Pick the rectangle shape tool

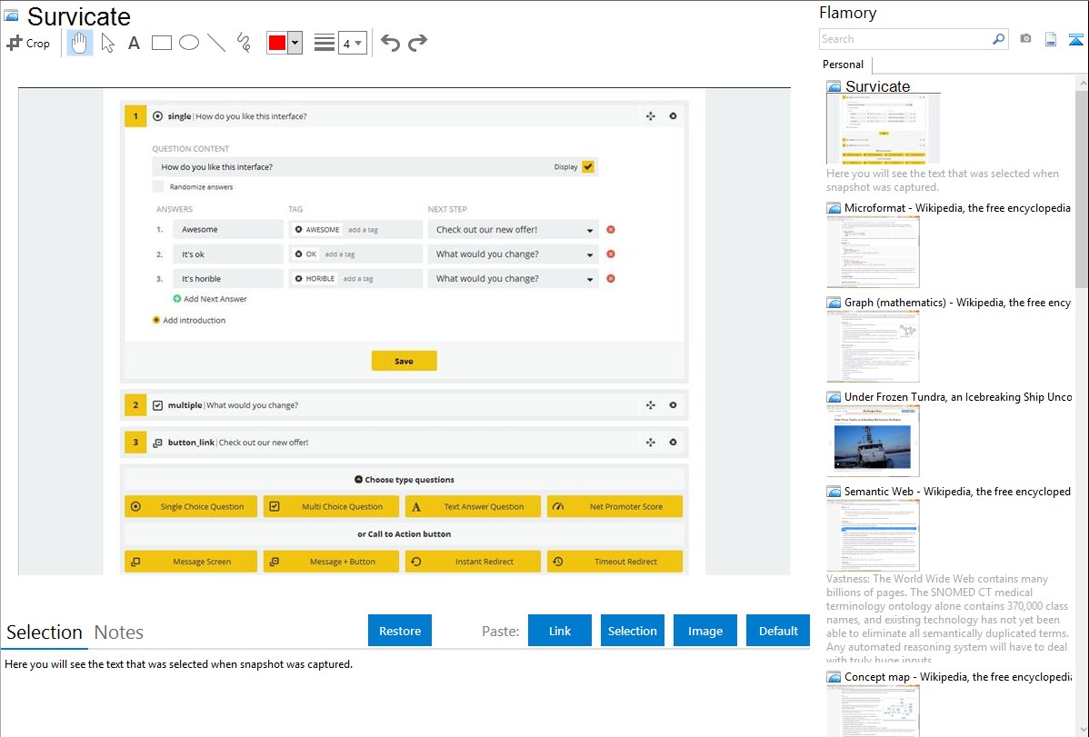coord(162,43)
